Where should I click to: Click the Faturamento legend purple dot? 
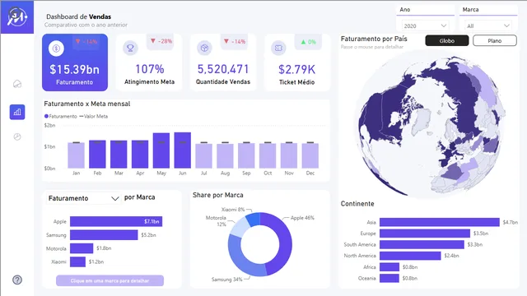[46, 116]
